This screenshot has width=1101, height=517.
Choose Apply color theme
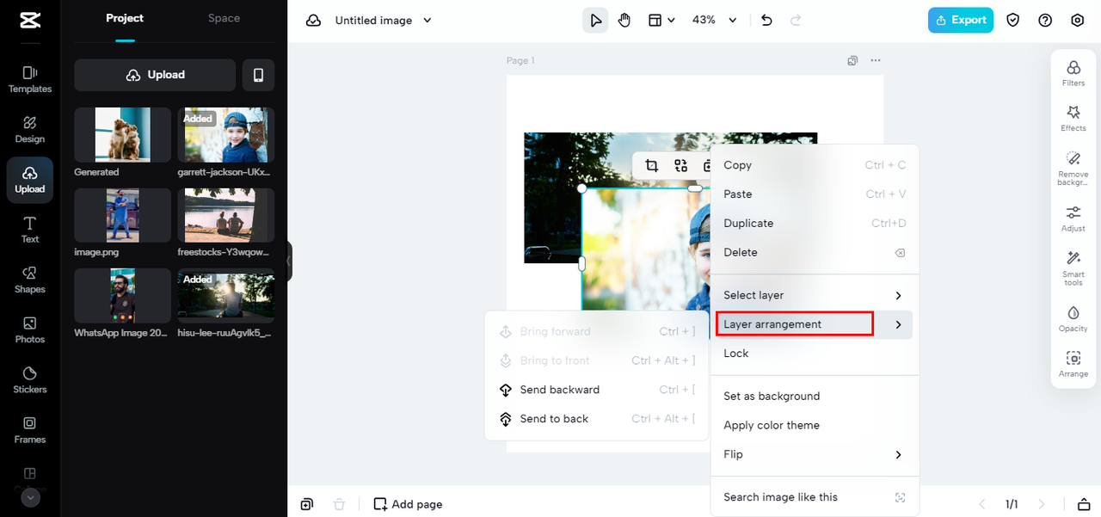815,425
